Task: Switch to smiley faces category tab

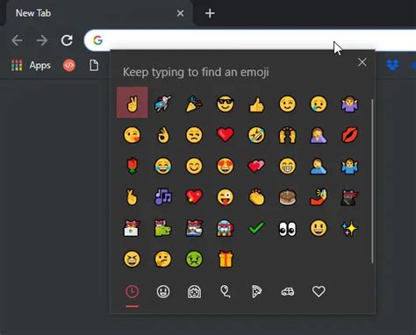Action: pos(163,292)
